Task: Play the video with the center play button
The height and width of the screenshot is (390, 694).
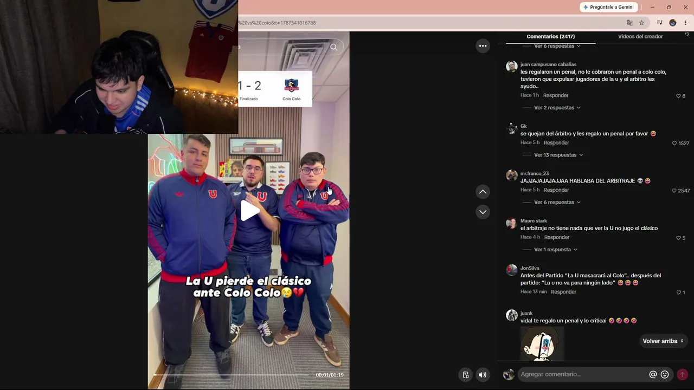Action: point(249,211)
